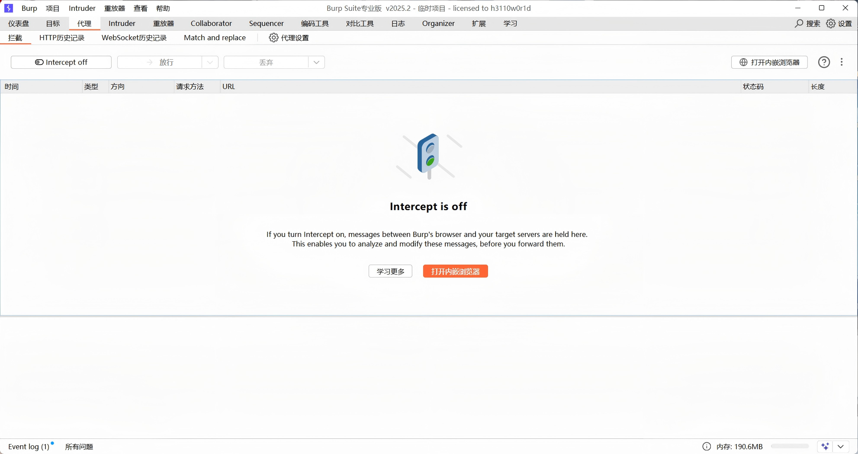The width and height of the screenshot is (858, 454).
Task: Click the 丢弃 drop button
Action: tap(266, 62)
